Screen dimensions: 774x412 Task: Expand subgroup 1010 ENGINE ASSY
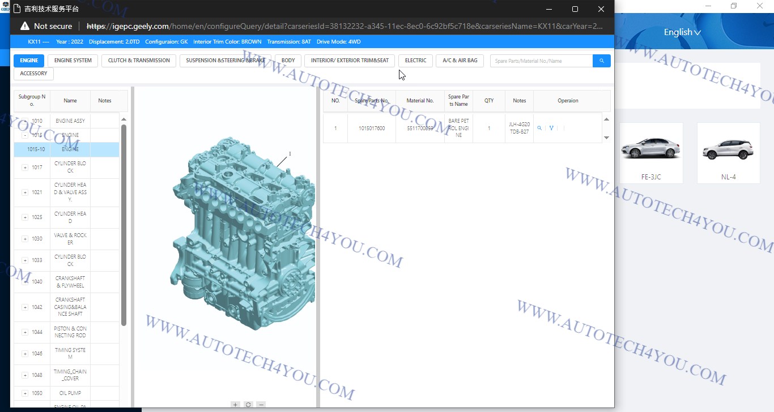coord(25,121)
